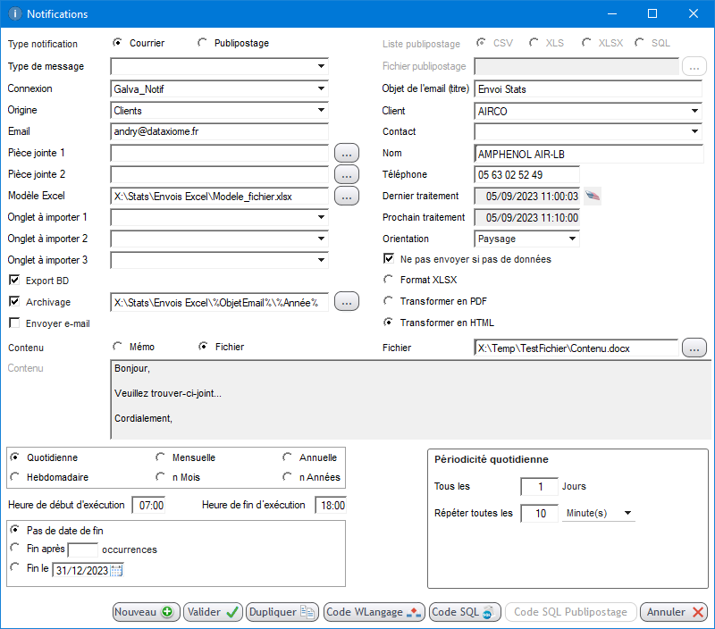The width and height of the screenshot is (715, 629).
Task: Click the Email input field
Action: 219,131
